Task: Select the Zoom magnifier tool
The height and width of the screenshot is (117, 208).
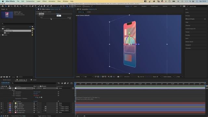Action: [12, 6]
